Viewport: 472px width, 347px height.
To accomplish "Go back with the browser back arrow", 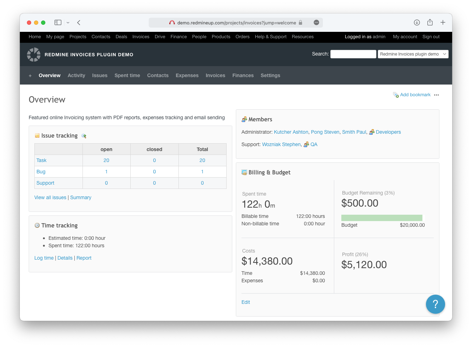I will tap(79, 23).
